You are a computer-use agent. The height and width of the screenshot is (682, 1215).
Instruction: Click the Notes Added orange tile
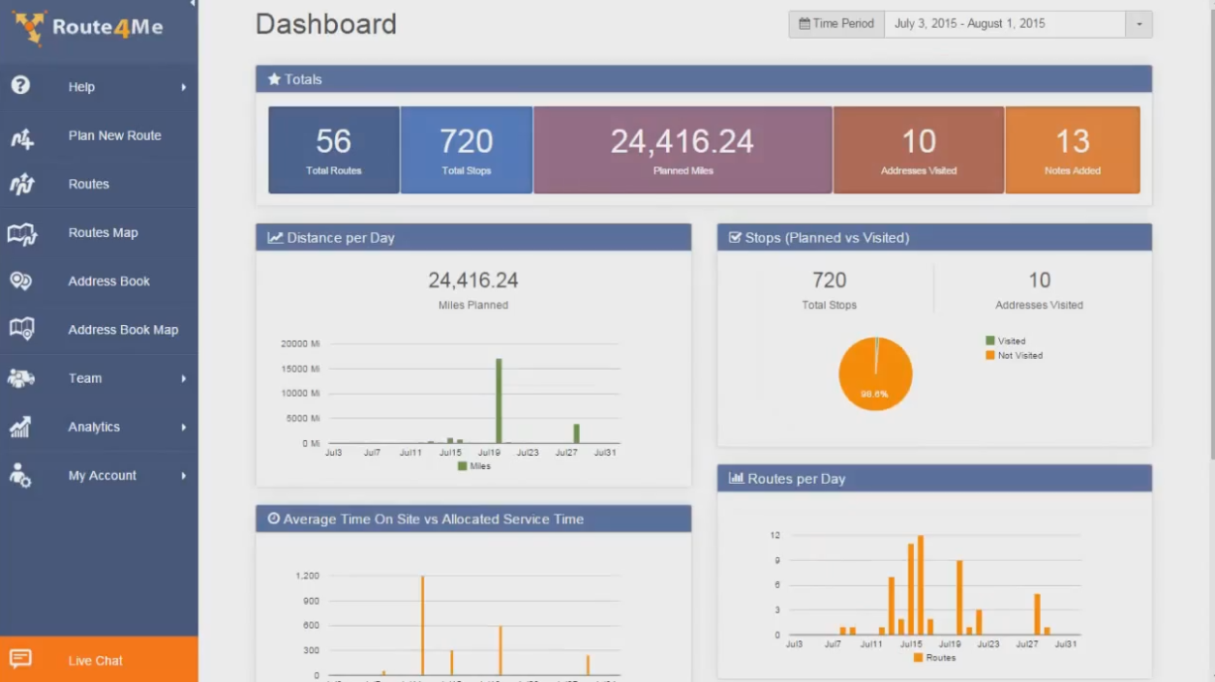(1072, 150)
